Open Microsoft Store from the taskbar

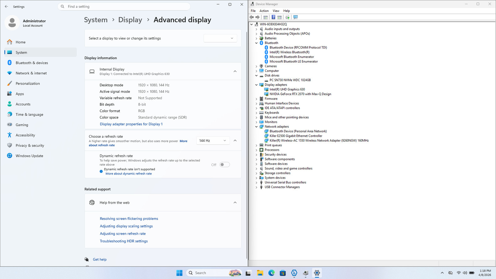pos(283,273)
